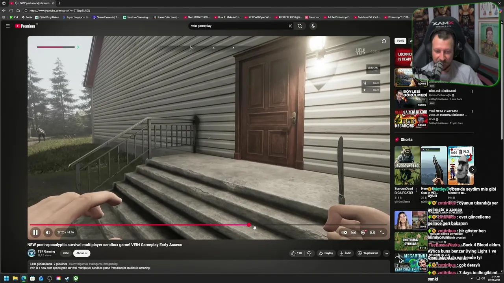Open the TBF Gaming channel name
The image size is (504, 283).
coord(46,252)
